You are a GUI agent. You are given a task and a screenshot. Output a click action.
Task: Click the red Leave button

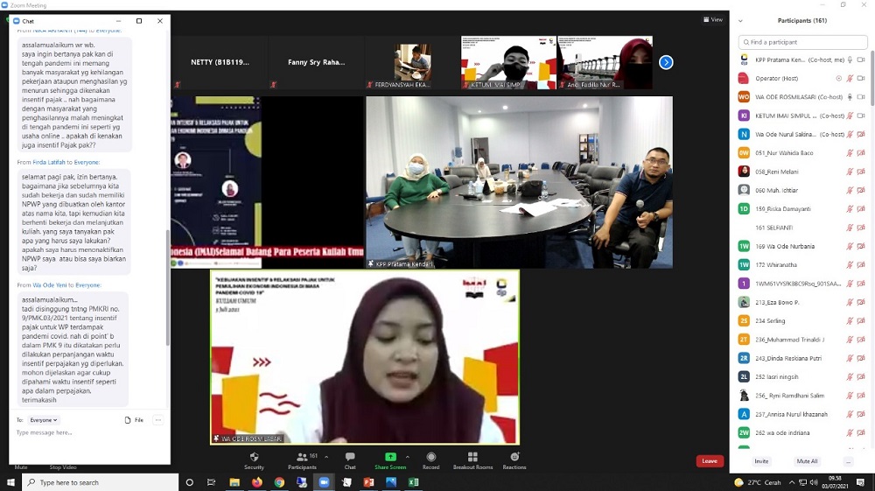coord(710,461)
